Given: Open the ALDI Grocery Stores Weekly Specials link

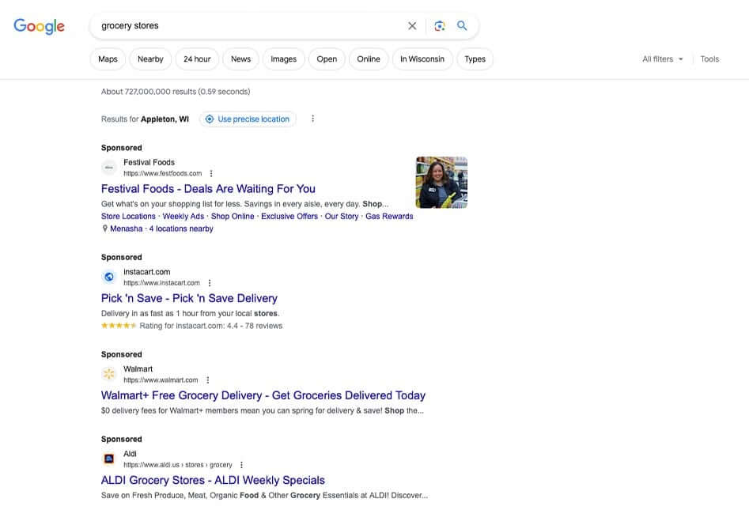Looking at the screenshot, I should [213, 480].
